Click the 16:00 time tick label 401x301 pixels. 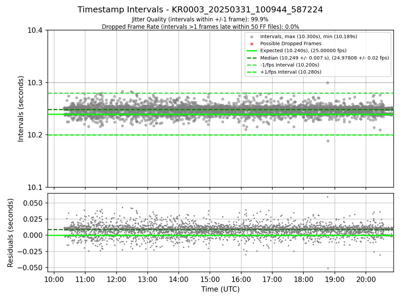pyautogui.click(x=241, y=279)
